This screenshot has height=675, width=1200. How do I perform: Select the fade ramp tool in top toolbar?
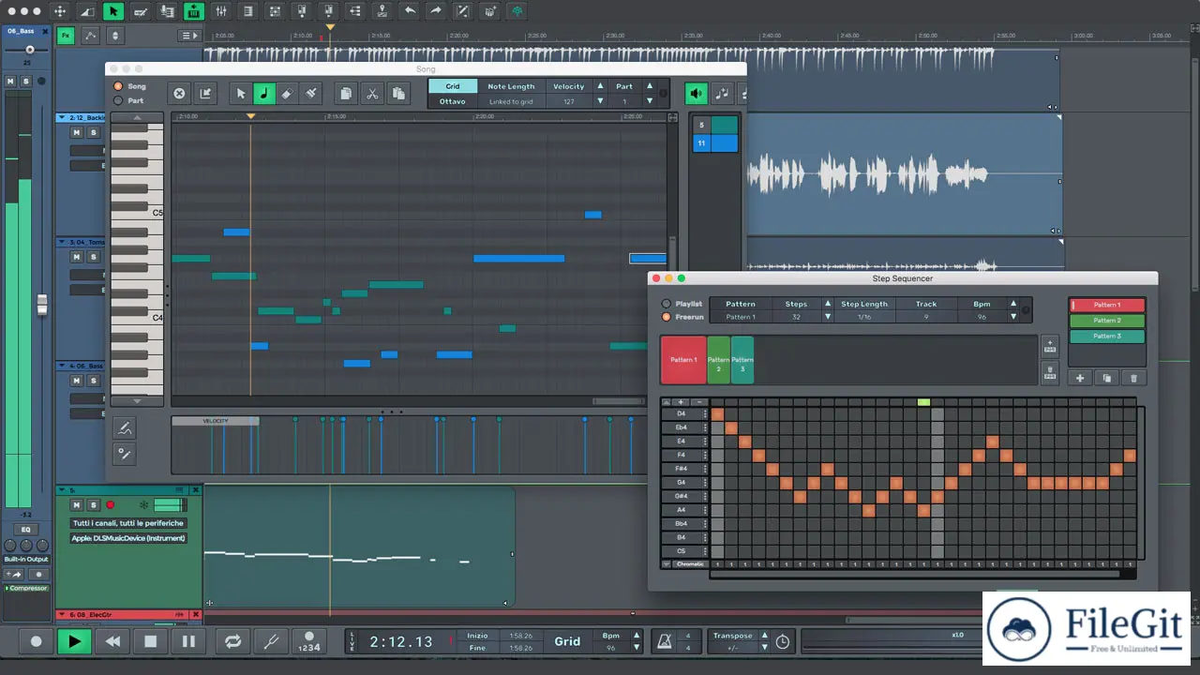pyautogui.click(x=86, y=11)
